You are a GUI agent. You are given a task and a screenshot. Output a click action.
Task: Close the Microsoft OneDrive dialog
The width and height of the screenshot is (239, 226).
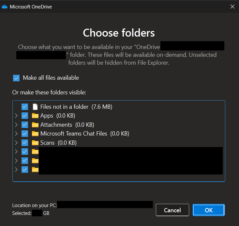(232, 7)
